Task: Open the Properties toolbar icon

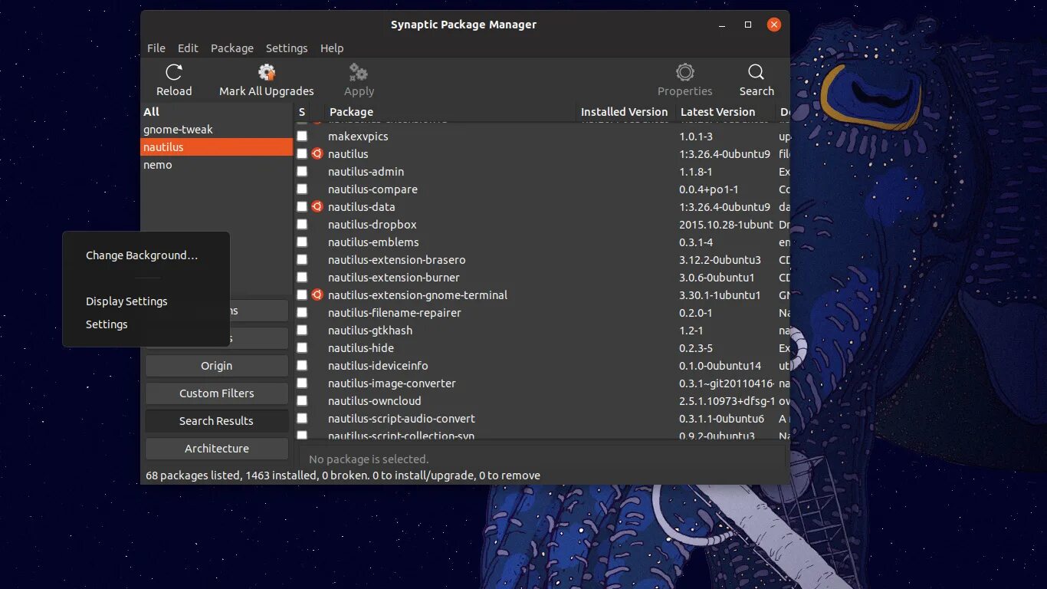Action: pyautogui.click(x=685, y=73)
